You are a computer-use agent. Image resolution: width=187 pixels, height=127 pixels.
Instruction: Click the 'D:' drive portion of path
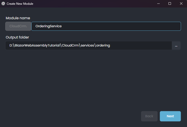(x=11, y=45)
